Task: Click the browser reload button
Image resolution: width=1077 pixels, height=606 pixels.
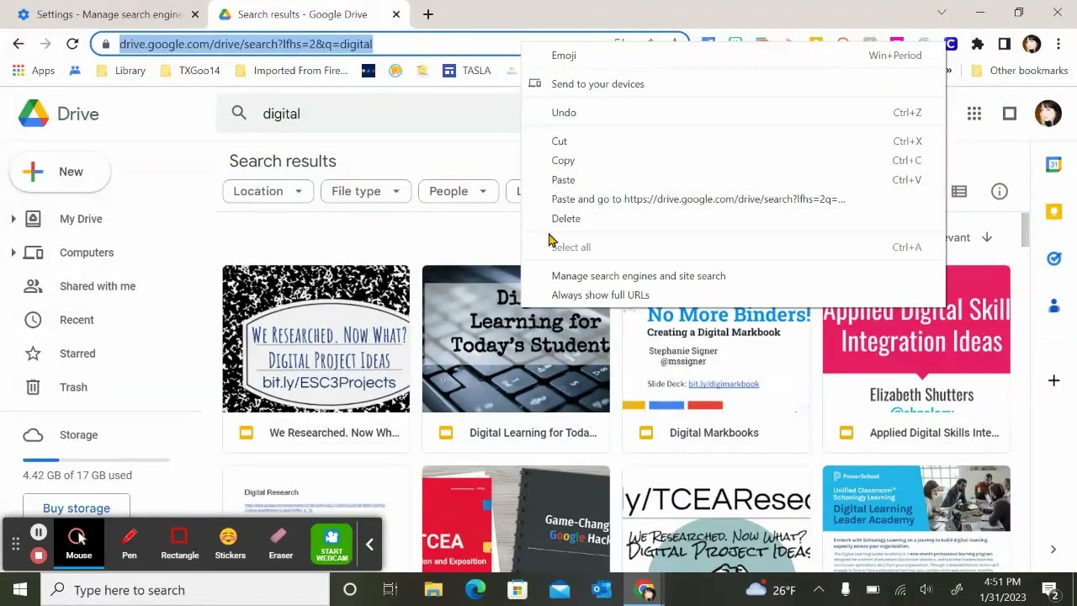Action: pyautogui.click(x=72, y=44)
